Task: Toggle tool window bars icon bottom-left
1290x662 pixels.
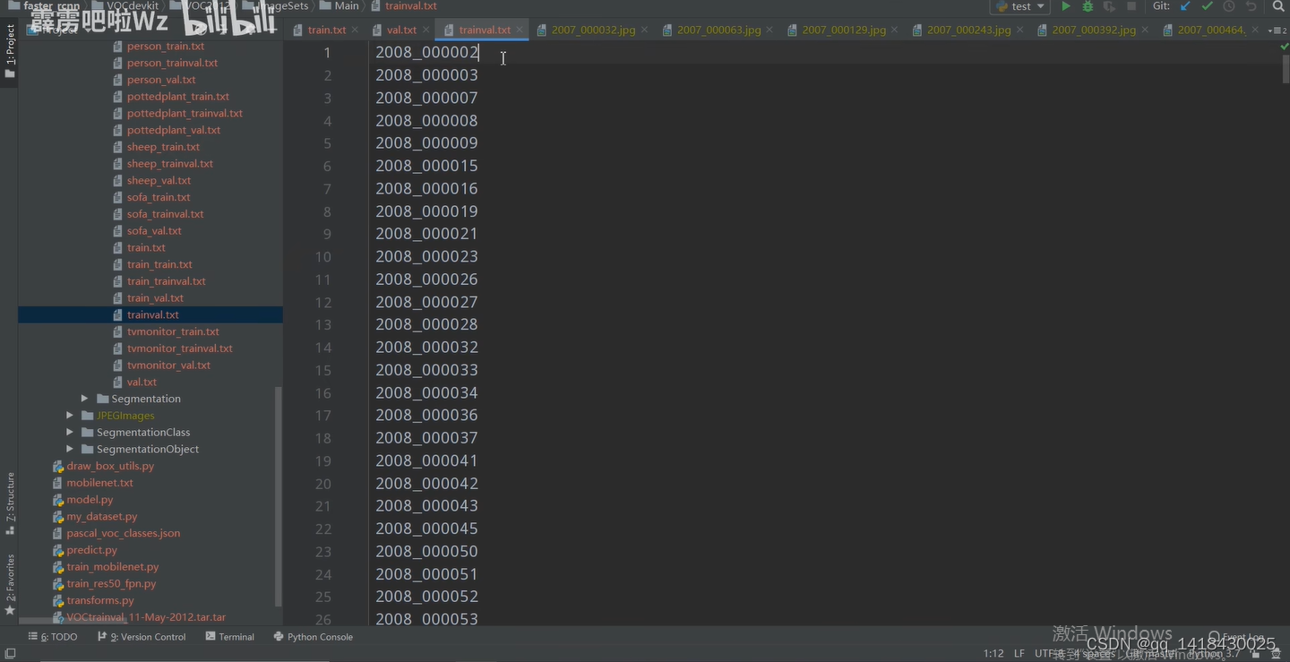Action: [10, 654]
